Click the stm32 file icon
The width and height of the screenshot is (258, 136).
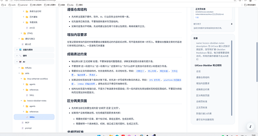click(x=27, y=28)
